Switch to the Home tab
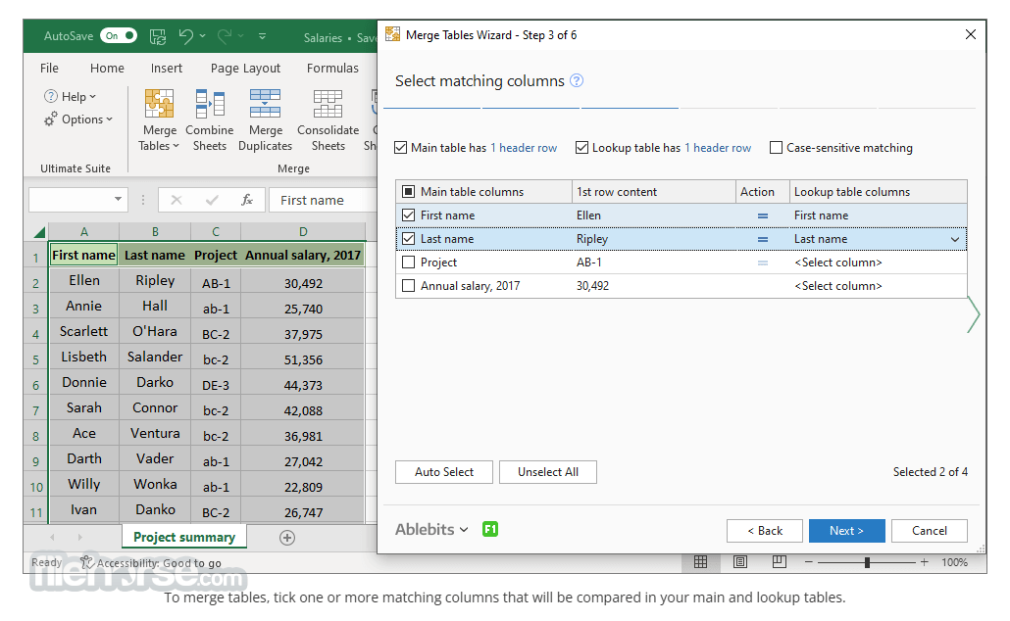Image resolution: width=1010 pixels, height=621 pixels. tap(107, 69)
